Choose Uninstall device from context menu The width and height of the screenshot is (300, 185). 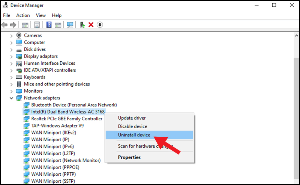[150, 135]
